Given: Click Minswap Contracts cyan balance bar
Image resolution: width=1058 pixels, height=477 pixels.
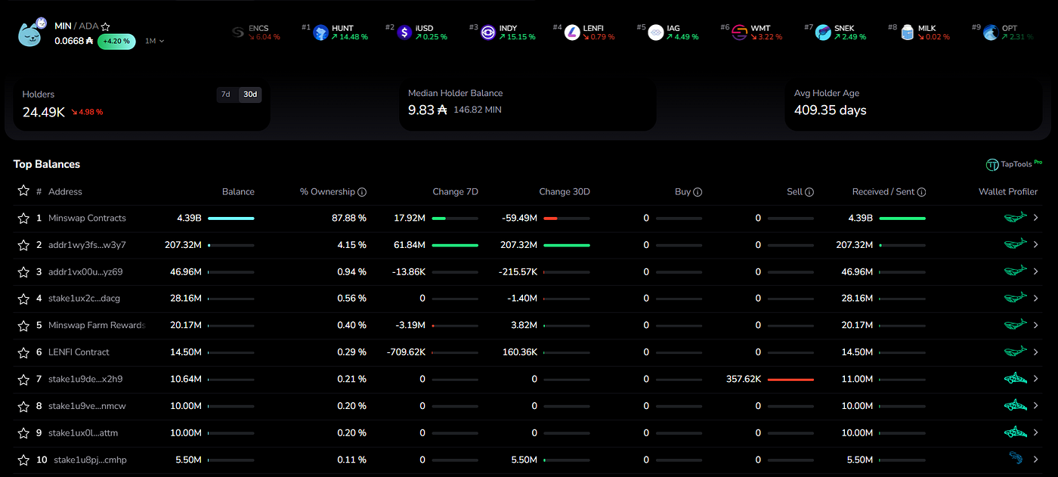Looking at the screenshot, I should coord(230,218).
